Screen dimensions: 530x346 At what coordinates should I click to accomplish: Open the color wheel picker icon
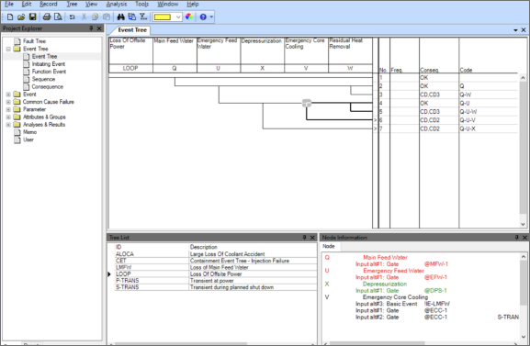click(189, 17)
